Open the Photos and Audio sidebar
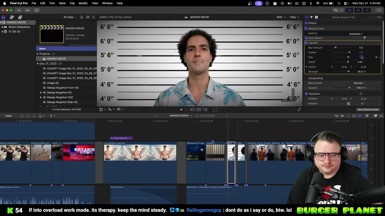 pyautogui.click(x=12, y=17)
